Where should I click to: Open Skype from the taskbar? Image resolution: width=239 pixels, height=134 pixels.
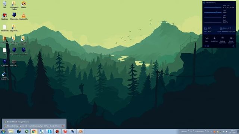(50, 131)
